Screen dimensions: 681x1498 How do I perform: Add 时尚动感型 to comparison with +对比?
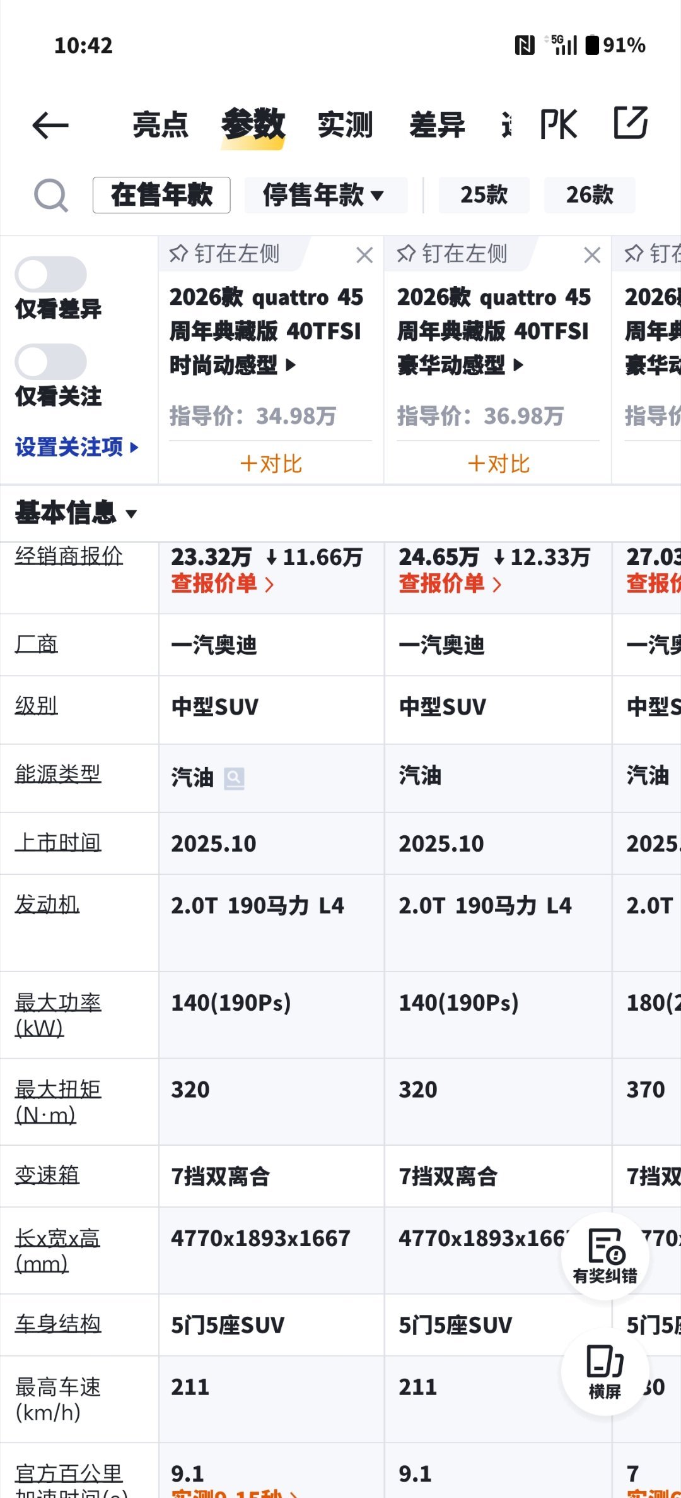pos(271,464)
